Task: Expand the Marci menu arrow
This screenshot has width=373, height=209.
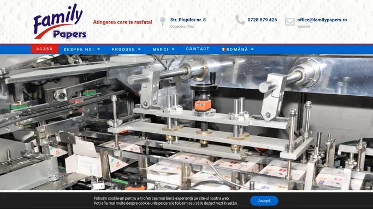Action: click(x=173, y=50)
